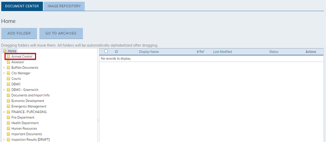Expand the DEMO - Greenwich folder
326x142 pixels.
pos(4,90)
